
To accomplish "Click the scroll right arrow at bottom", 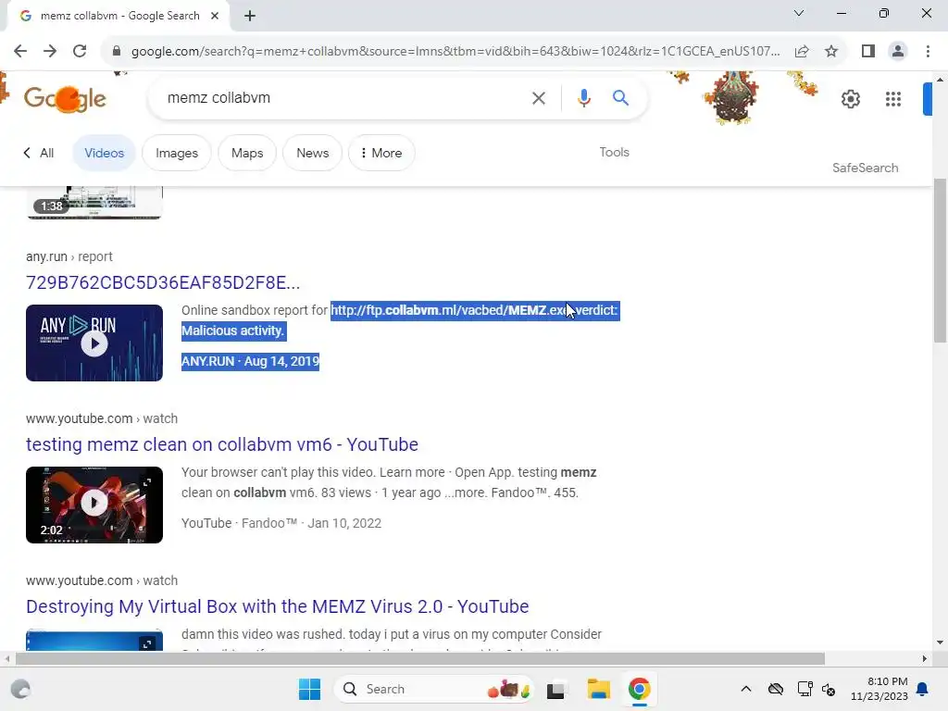I will pyautogui.click(x=925, y=658).
